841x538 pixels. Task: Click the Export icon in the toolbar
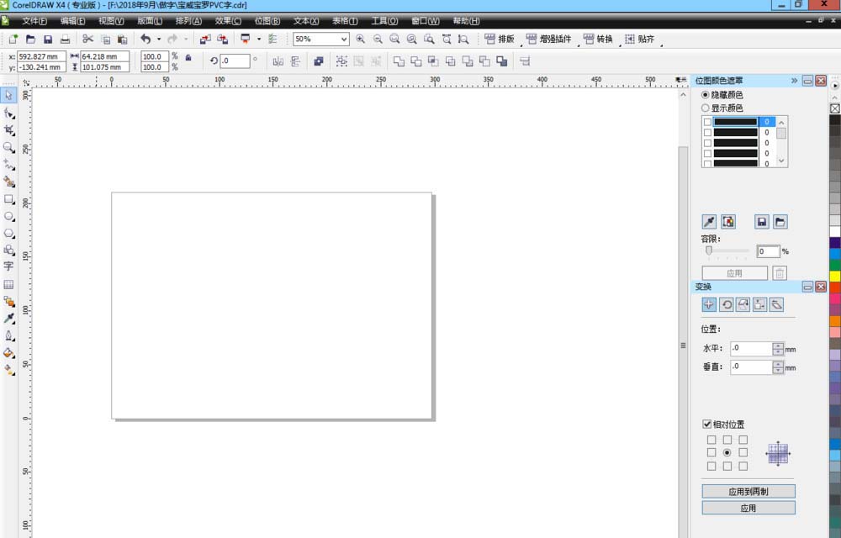[x=222, y=40]
